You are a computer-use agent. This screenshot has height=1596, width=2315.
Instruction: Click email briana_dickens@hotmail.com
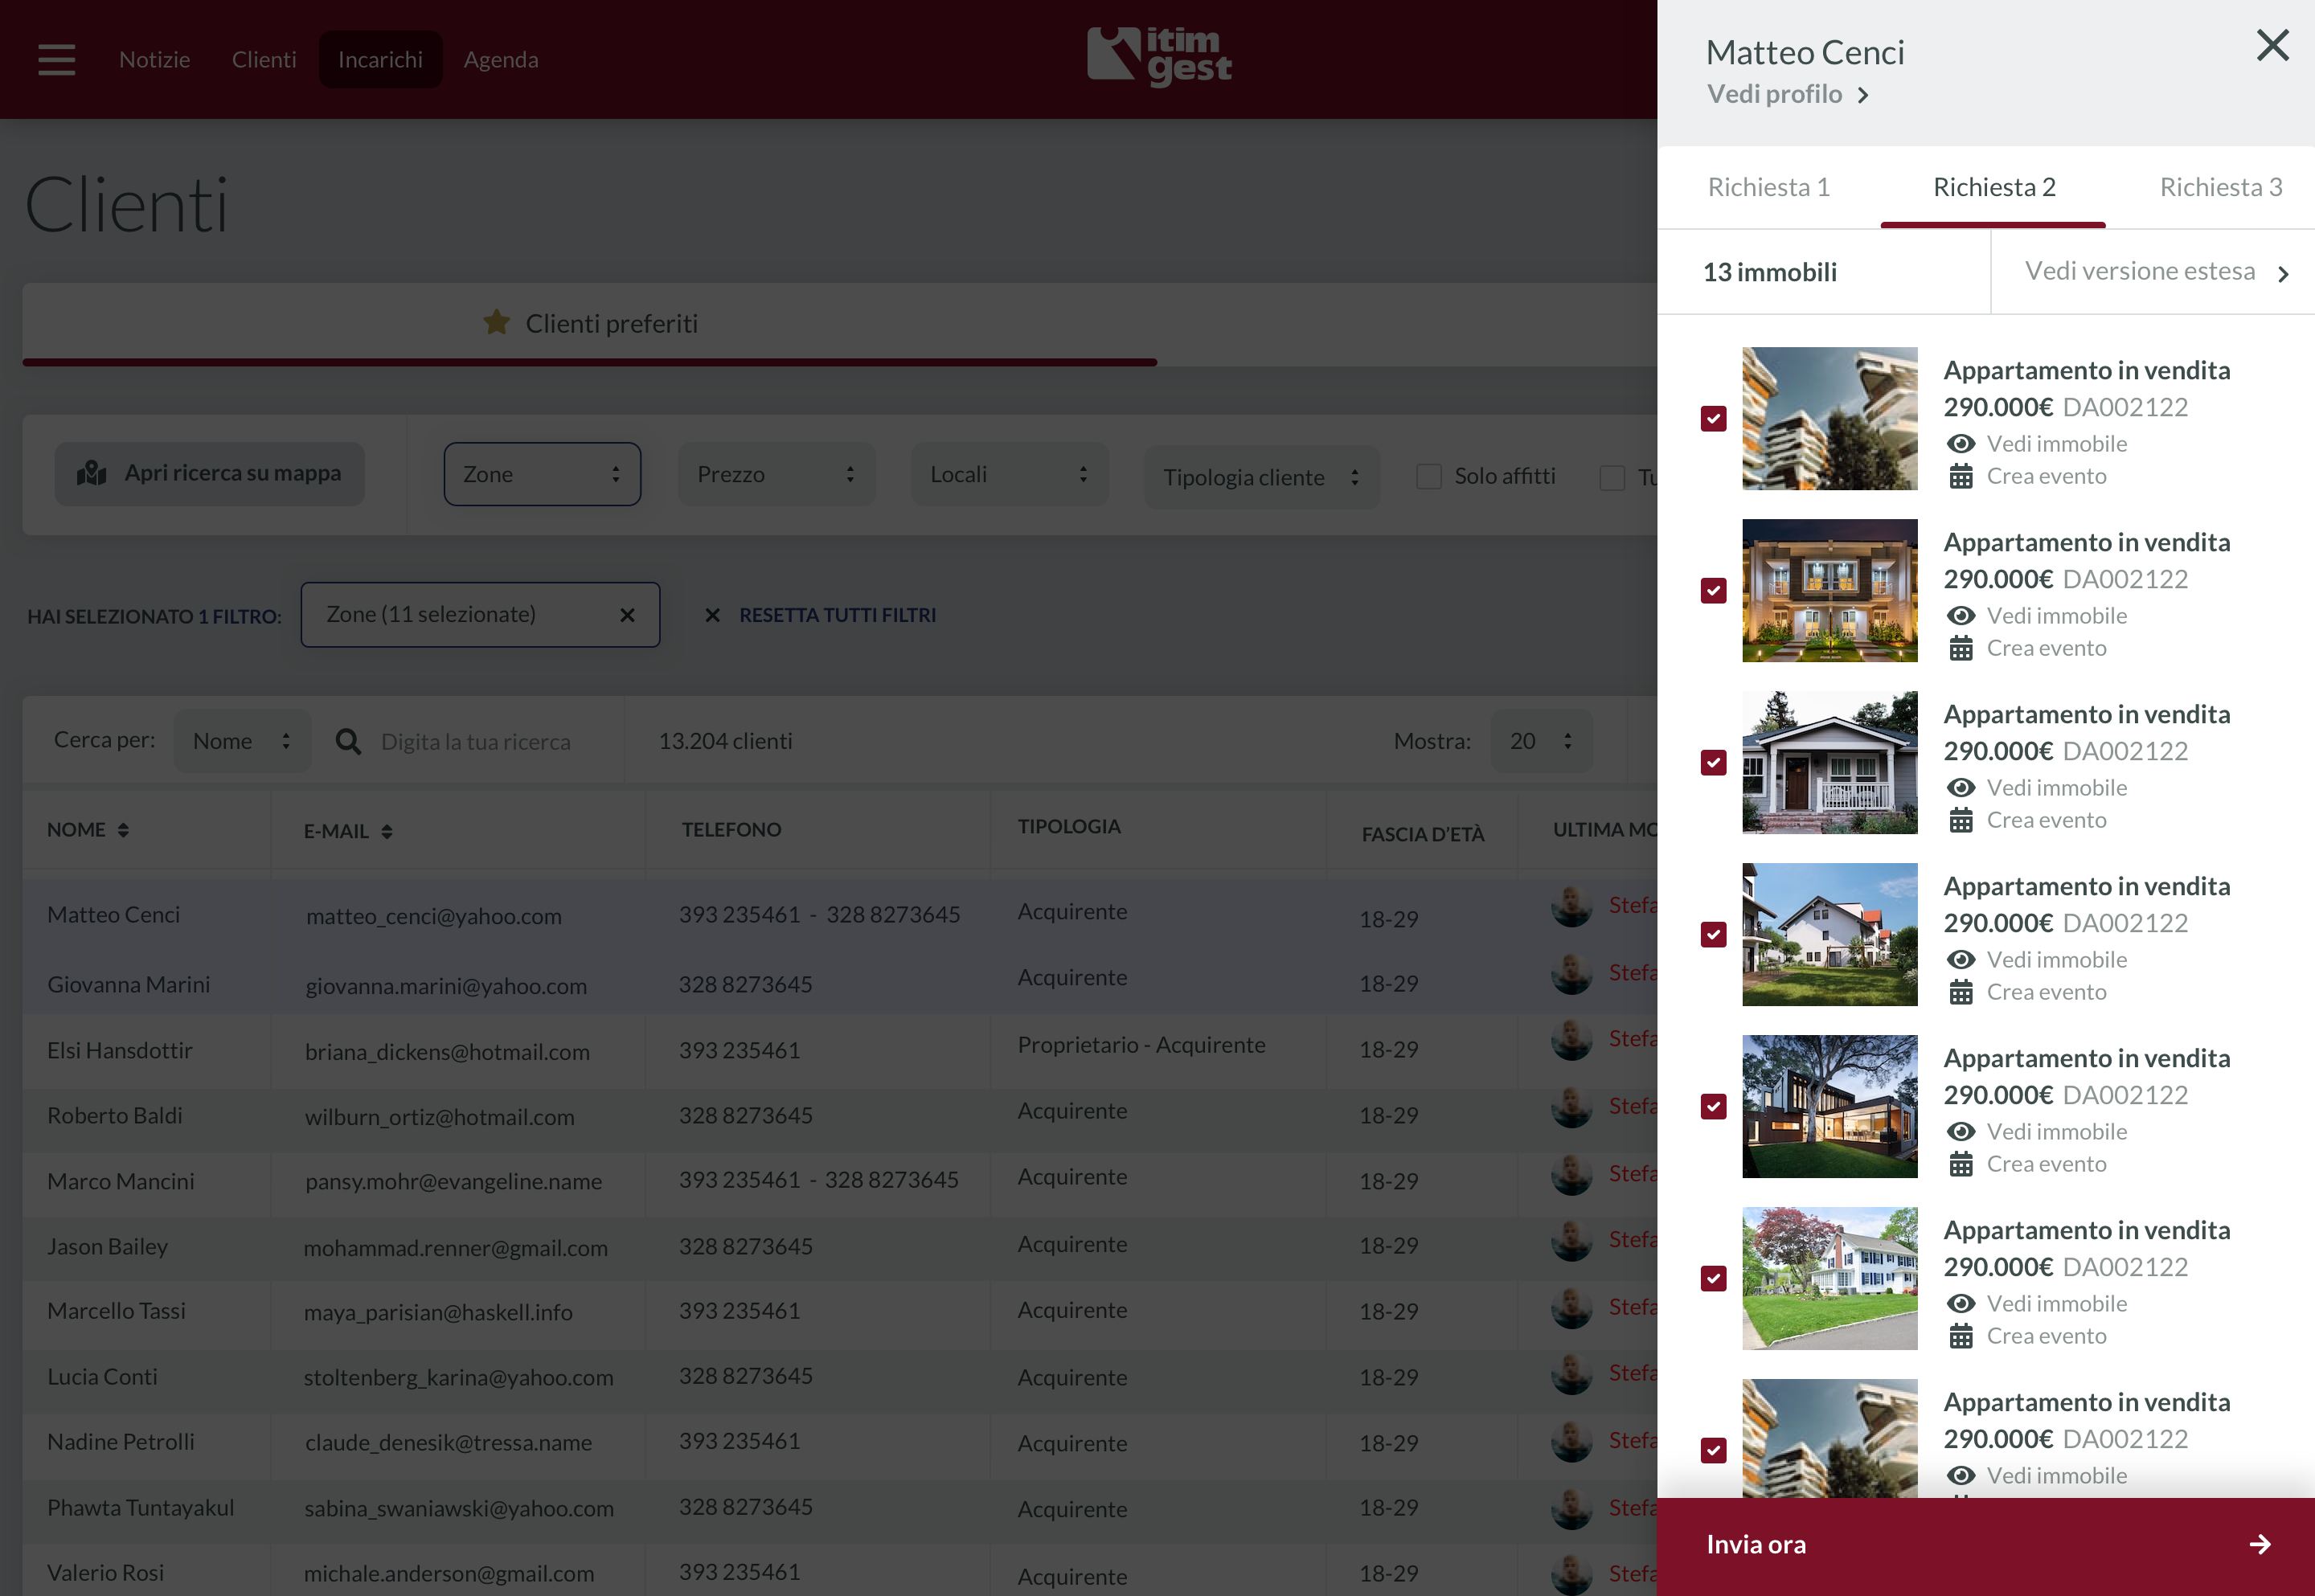447,1052
